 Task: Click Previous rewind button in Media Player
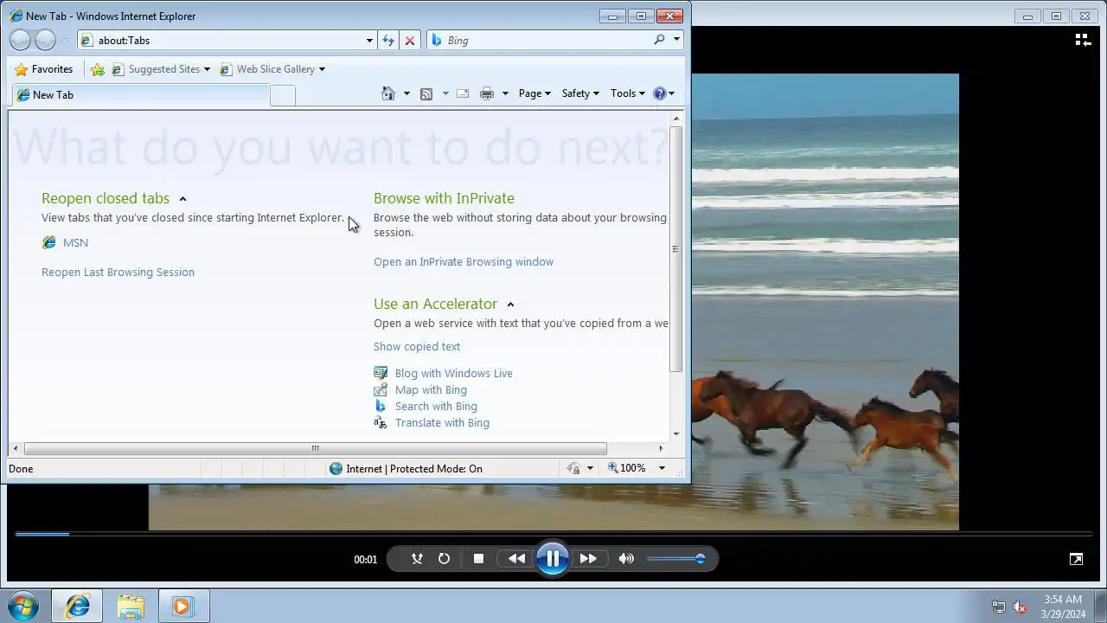click(516, 559)
